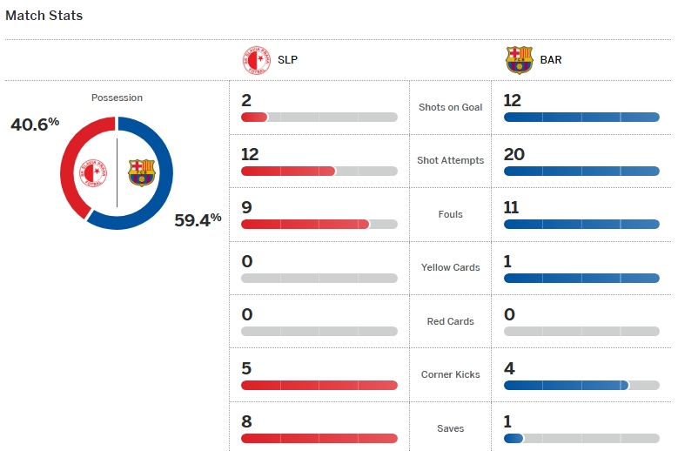Click BAR Yellow Cards blue bar
Screen dimensions: 678x451
(581, 278)
